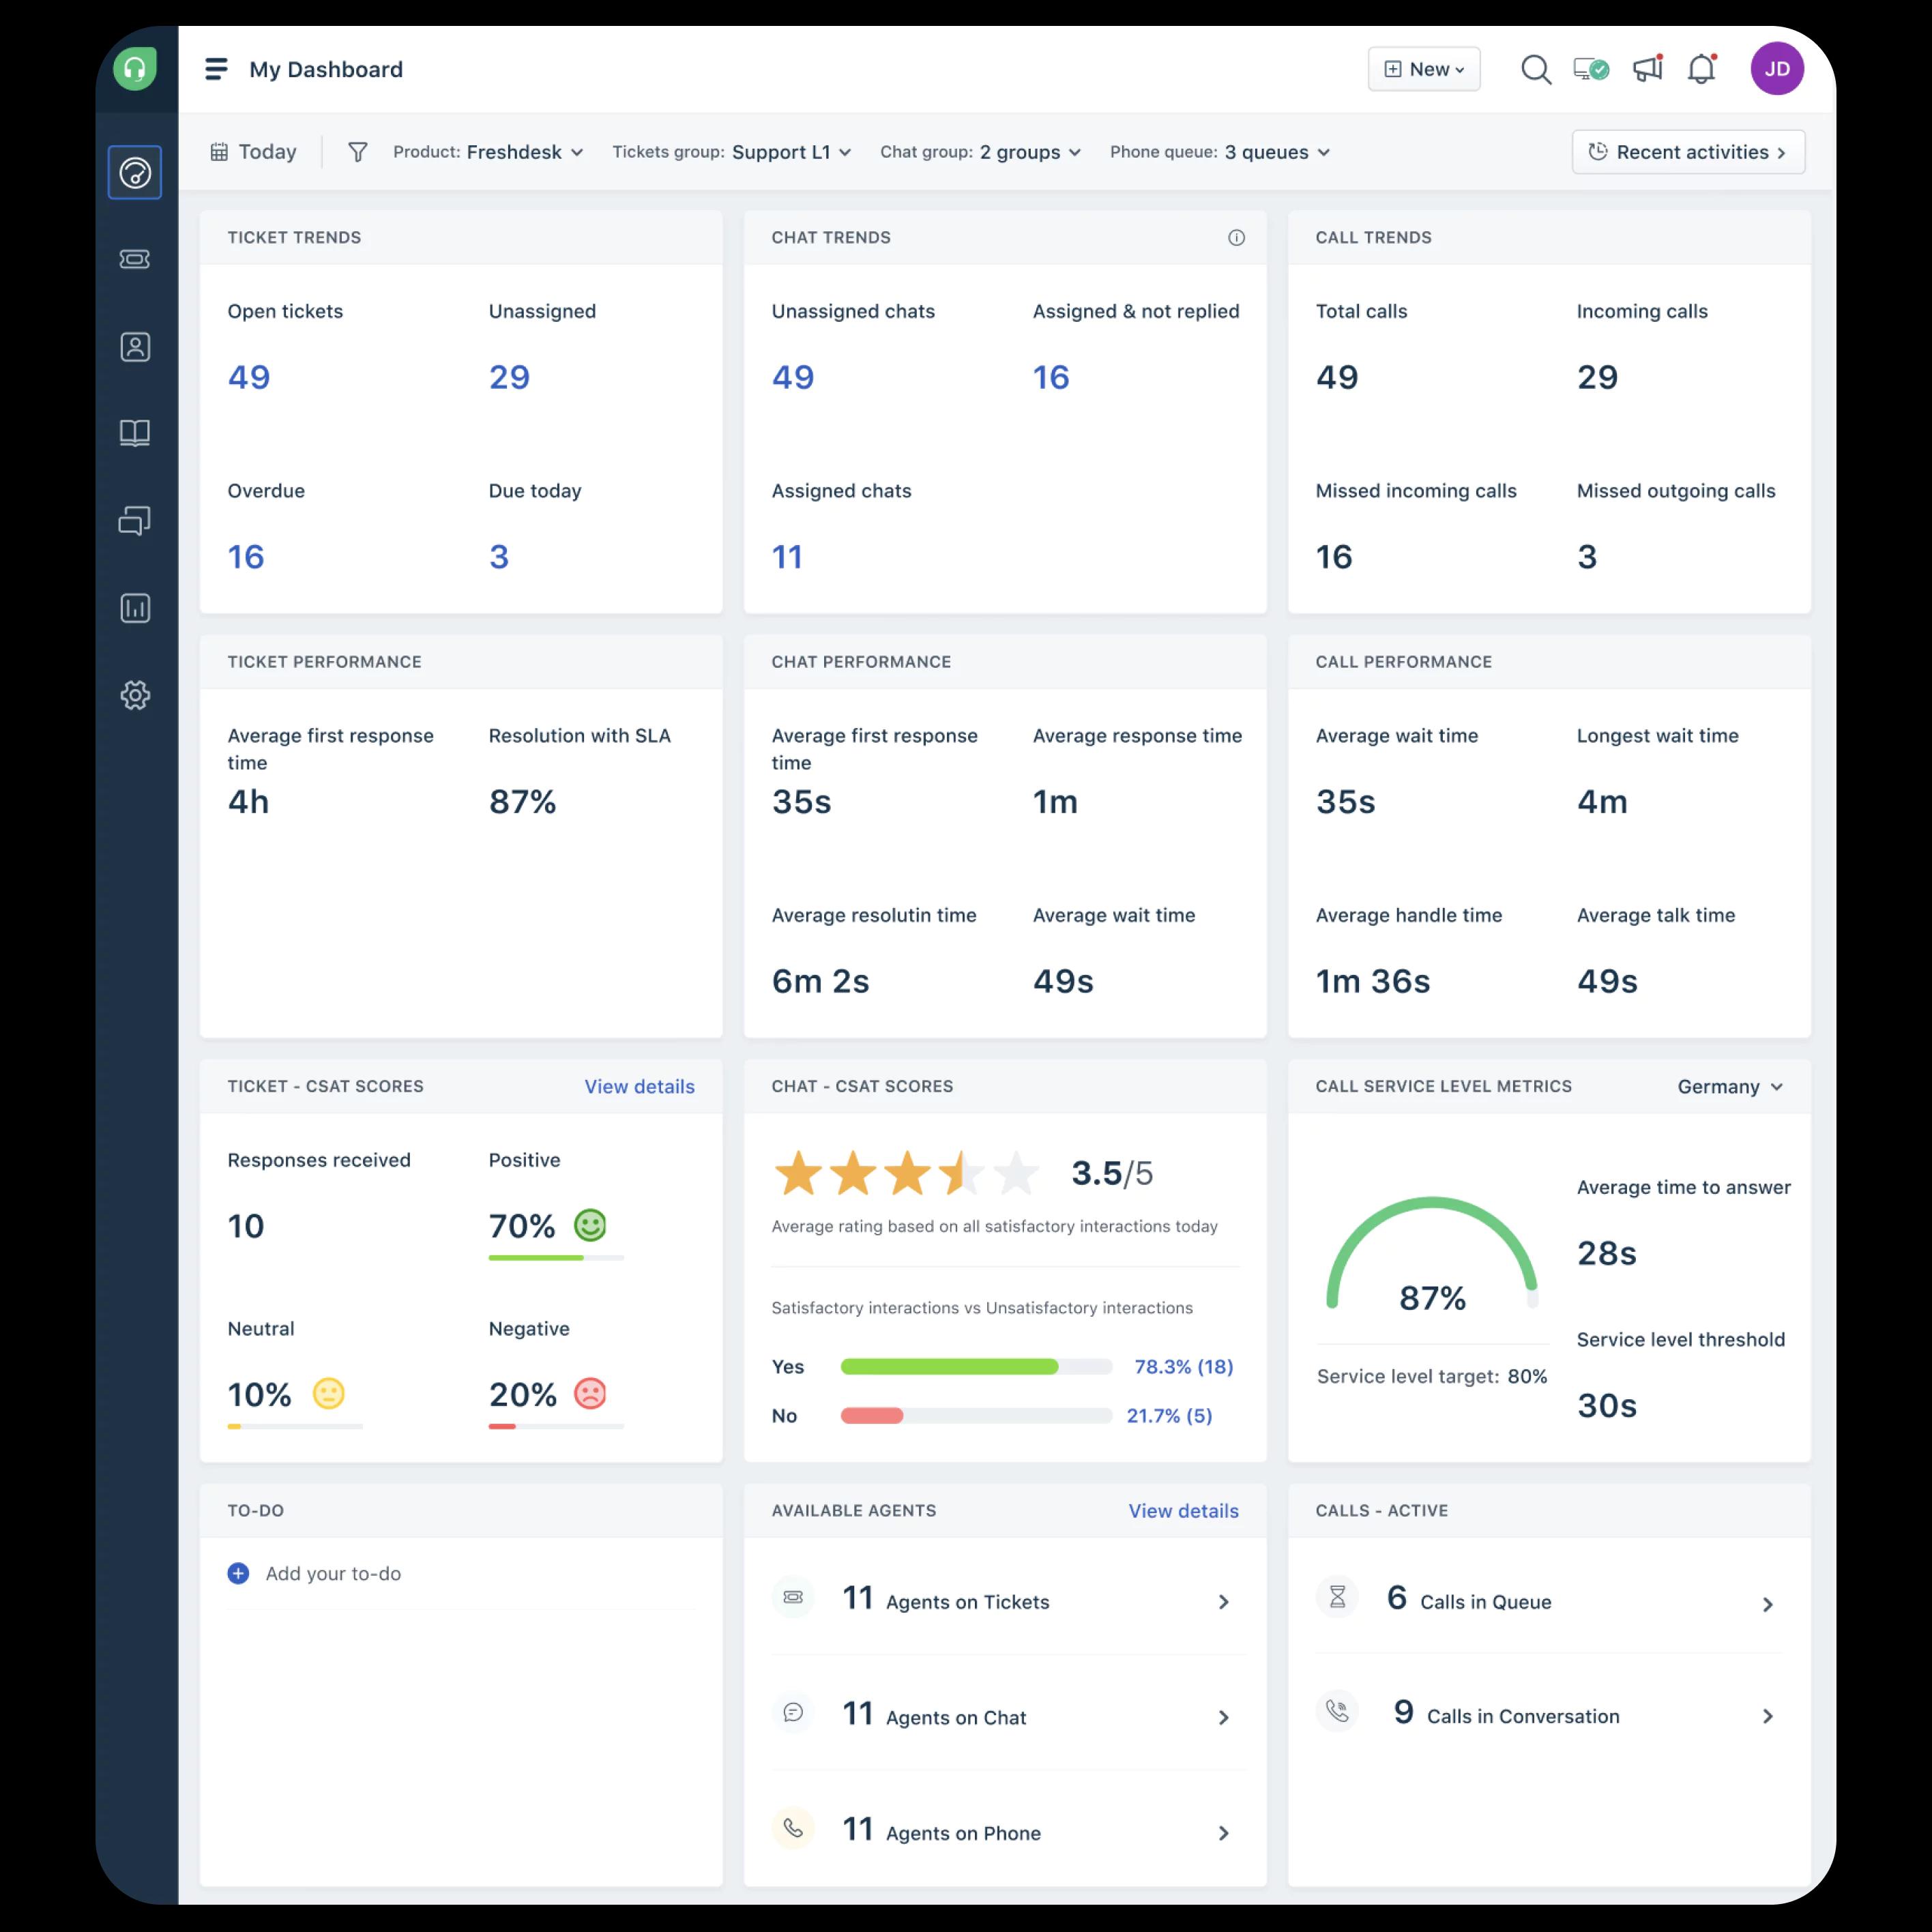Click Yes 78.3% (18) link
1932x1932 pixels.
click(x=1184, y=1367)
